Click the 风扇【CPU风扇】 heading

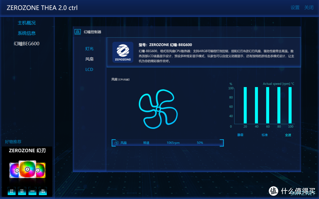(x=121, y=79)
